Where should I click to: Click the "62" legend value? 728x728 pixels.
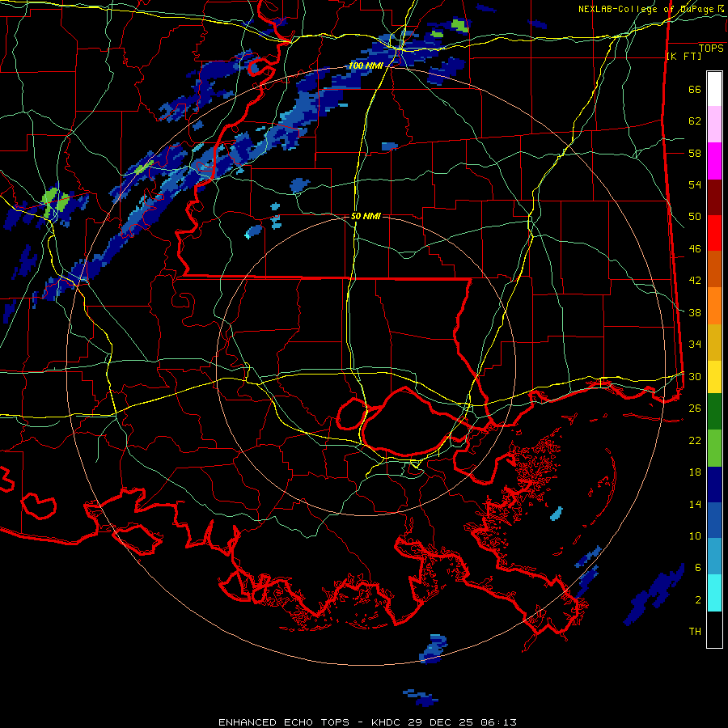click(x=695, y=121)
